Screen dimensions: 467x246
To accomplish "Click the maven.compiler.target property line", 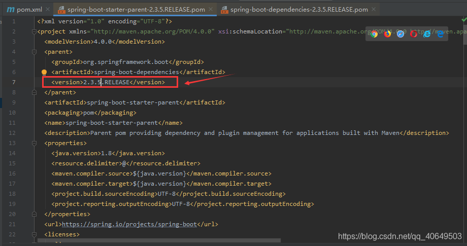I will click(161, 184).
